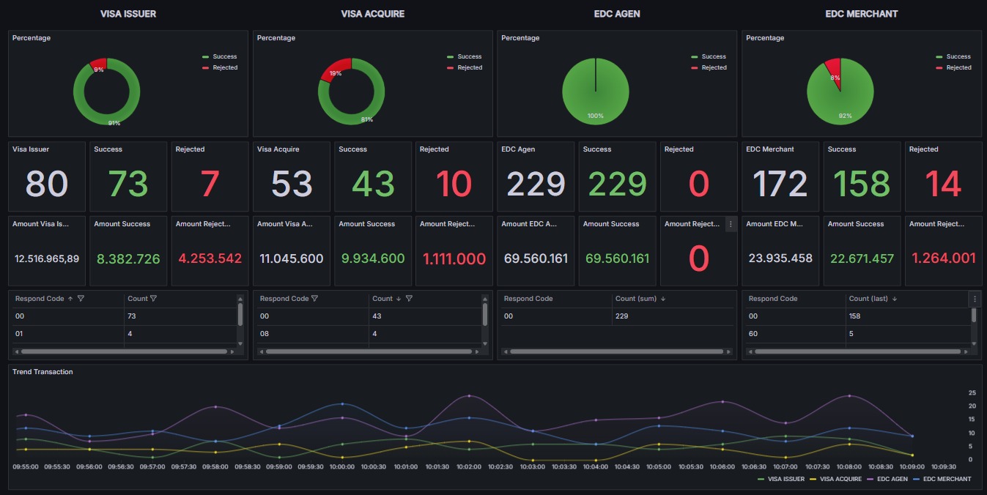The width and height of the screenshot is (987, 495).
Task: Click Respond Code header in EDC Merchant table
Action: pyautogui.click(x=773, y=299)
